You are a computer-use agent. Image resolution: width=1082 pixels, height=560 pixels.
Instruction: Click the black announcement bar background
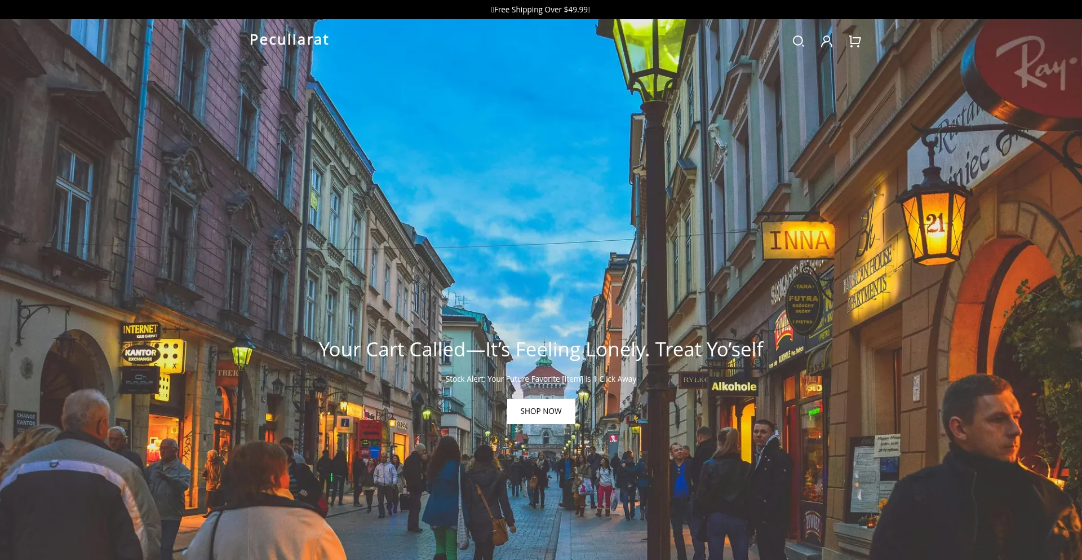(x=225, y=10)
